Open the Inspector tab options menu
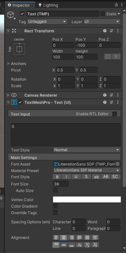The image size is (126, 253). 122,5
